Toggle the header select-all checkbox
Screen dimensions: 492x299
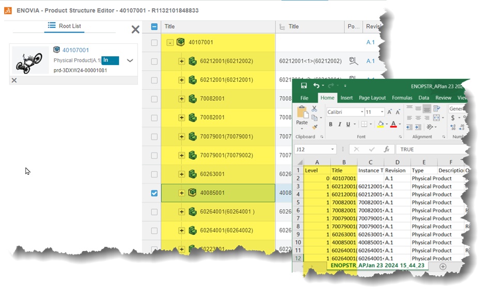coord(154,27)
